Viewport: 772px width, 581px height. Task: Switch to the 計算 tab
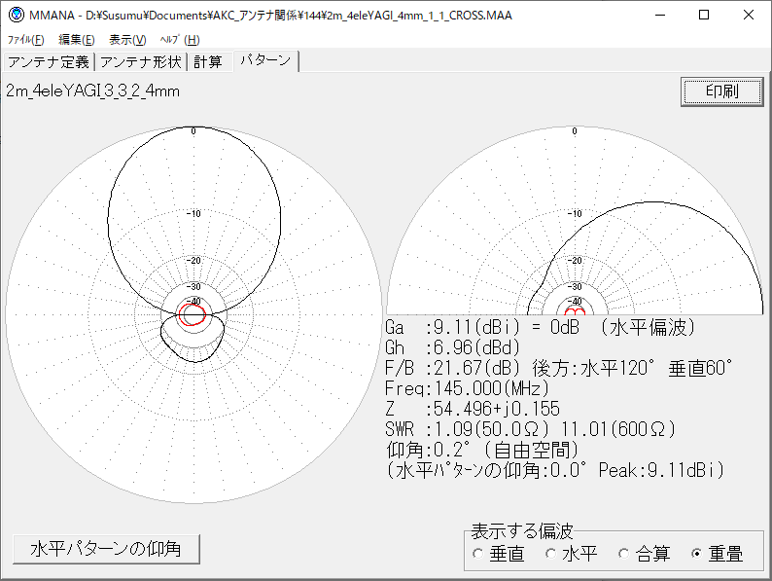pyautogui.click(x=207, y=62)
